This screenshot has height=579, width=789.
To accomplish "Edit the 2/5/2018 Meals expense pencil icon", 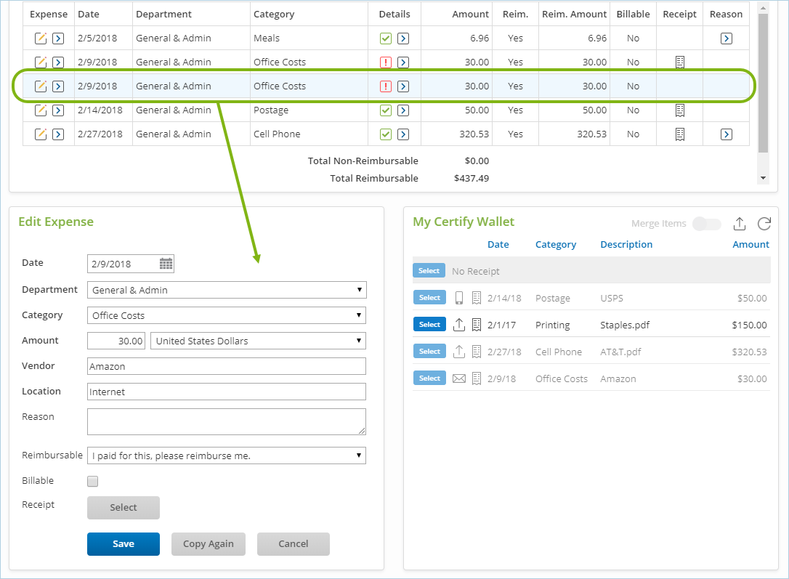I will (41, 39).
